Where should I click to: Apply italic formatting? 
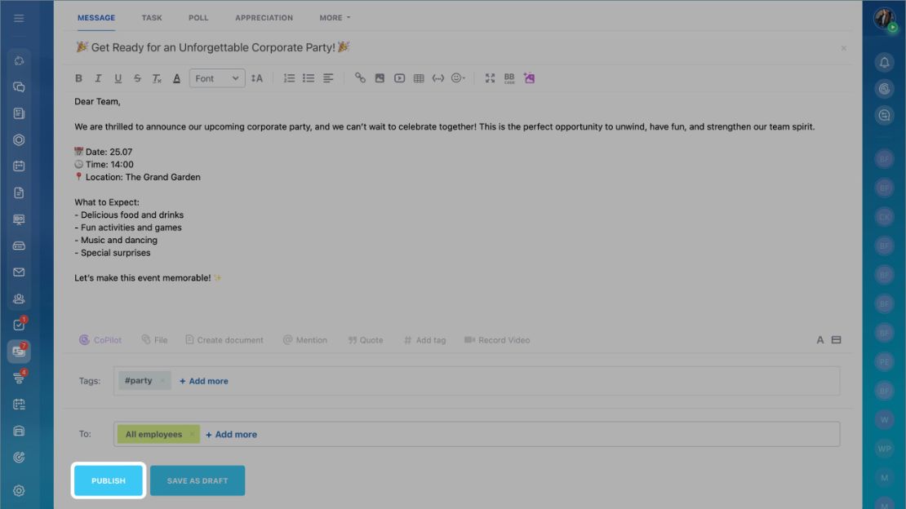(98, 78)
